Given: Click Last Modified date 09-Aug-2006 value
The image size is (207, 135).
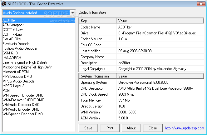Looking at the screenshot, I should (x=135, y=51).
